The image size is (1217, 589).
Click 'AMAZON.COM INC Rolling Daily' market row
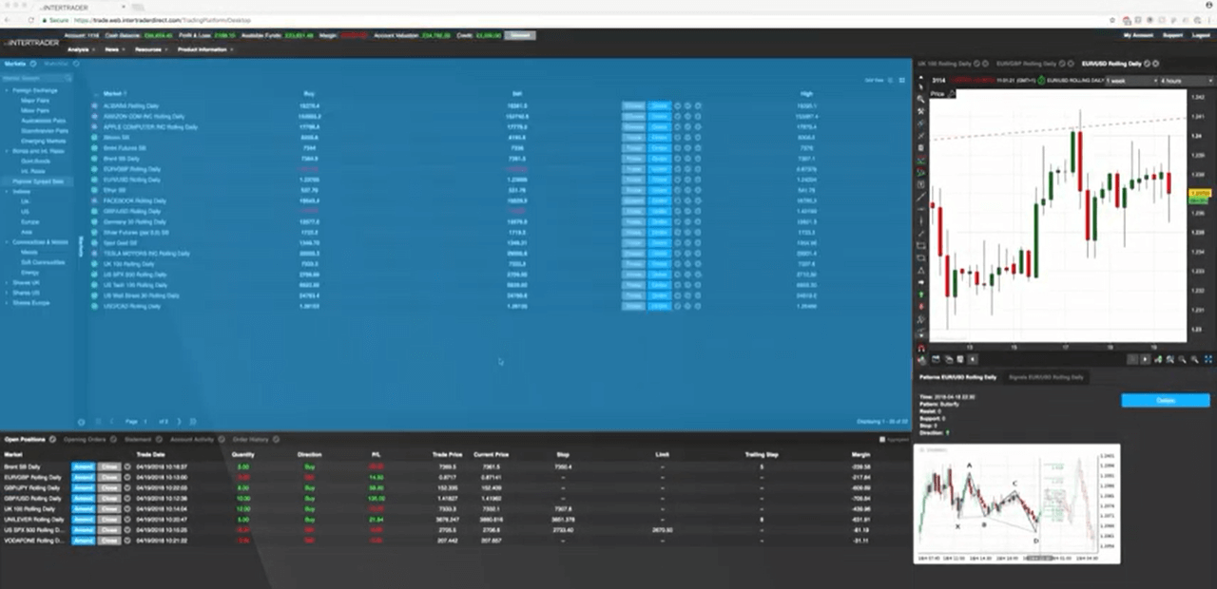coord(145,116)
